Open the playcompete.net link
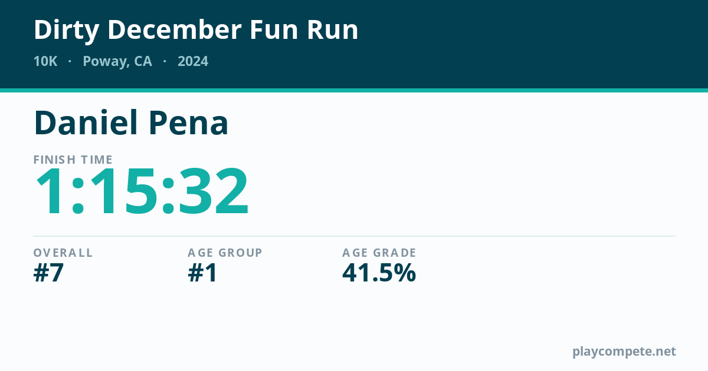Screen dimensions: 708x371 pyautogui.click(x=624, y=352)
